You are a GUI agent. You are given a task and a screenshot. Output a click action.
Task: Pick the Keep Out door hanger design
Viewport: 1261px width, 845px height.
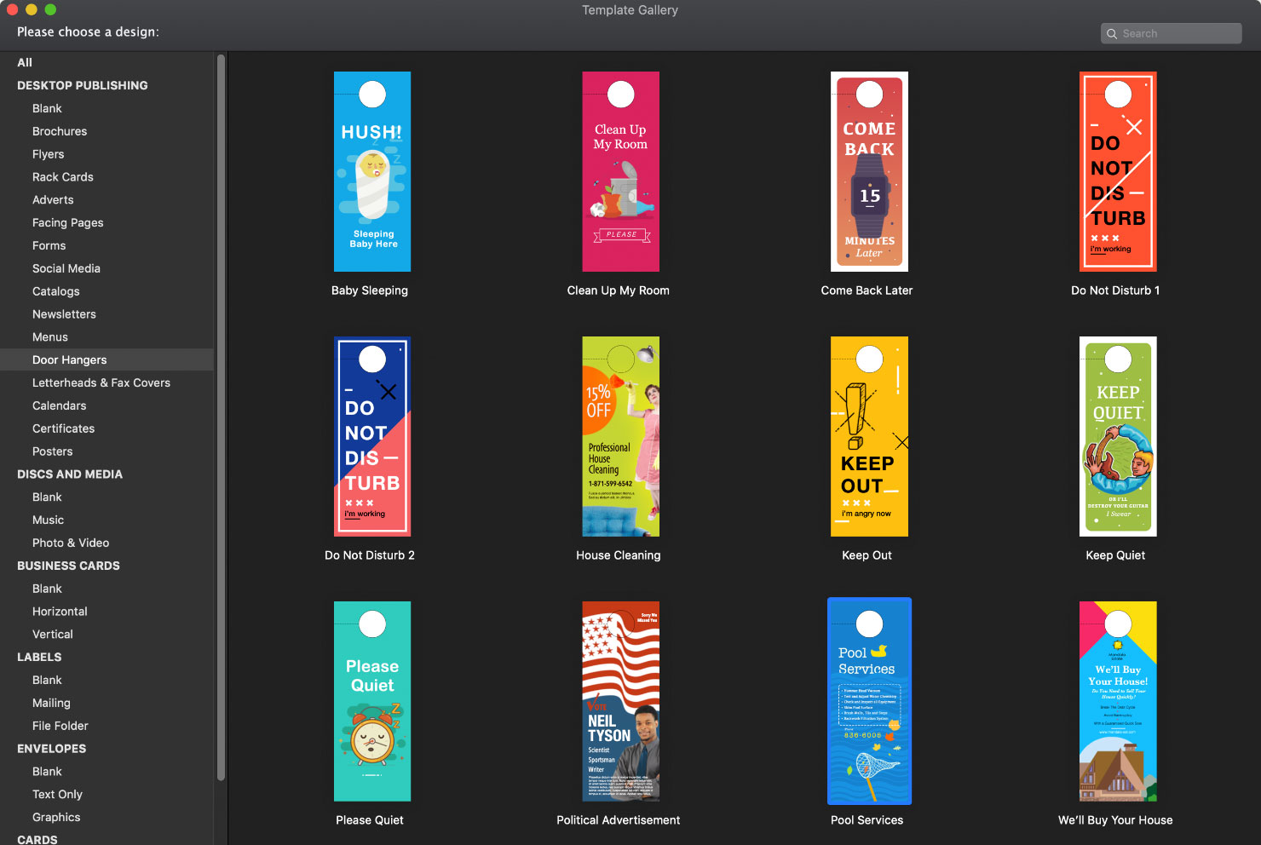[x=869, y=436]
